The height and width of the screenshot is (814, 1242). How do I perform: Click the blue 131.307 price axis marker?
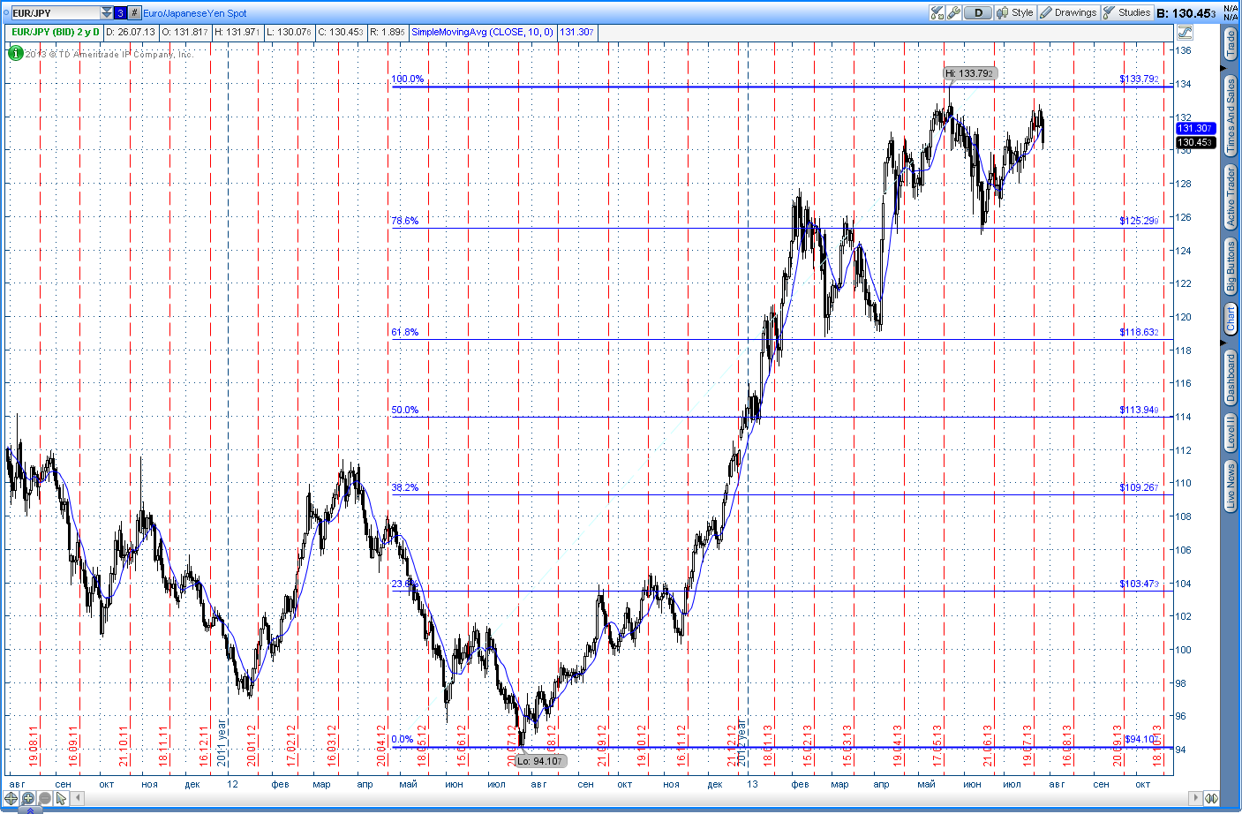[1195, 128]
